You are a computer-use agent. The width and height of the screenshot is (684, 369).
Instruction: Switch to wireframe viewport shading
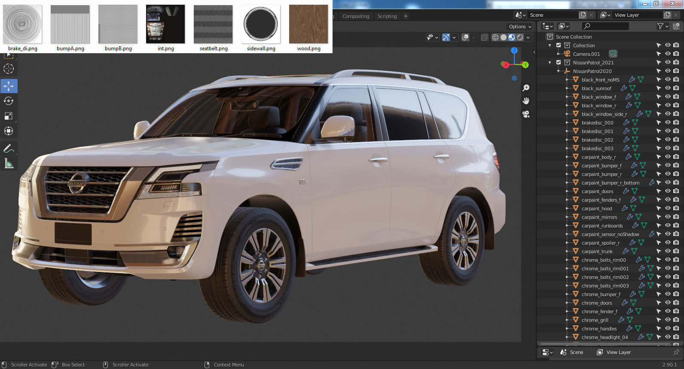tap(495, 37)
